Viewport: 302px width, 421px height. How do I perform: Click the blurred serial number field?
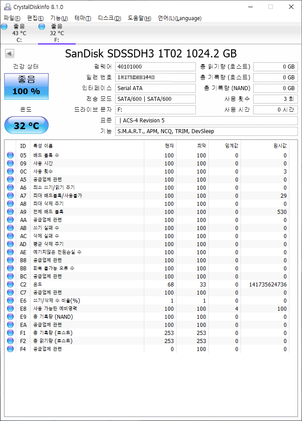coord(155,77)
